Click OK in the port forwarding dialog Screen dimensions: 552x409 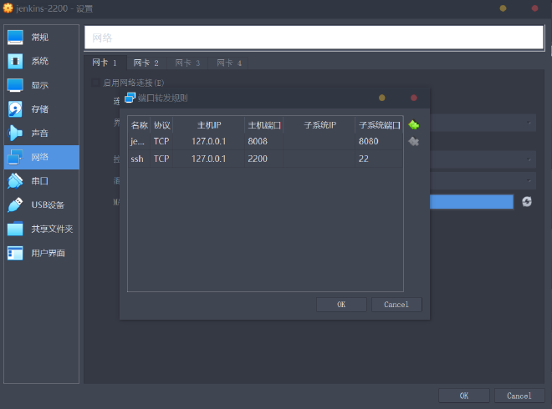[x=341, y=305]
